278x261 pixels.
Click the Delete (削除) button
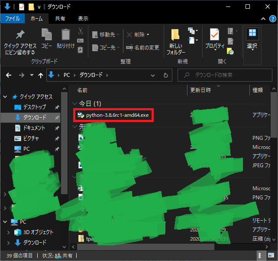(138, 34)
